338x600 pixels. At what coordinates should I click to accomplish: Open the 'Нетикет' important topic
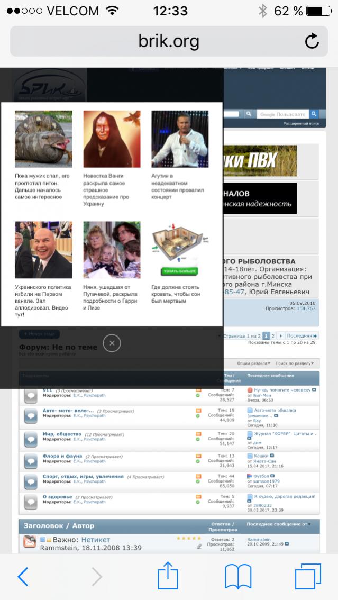pos(95,539)
